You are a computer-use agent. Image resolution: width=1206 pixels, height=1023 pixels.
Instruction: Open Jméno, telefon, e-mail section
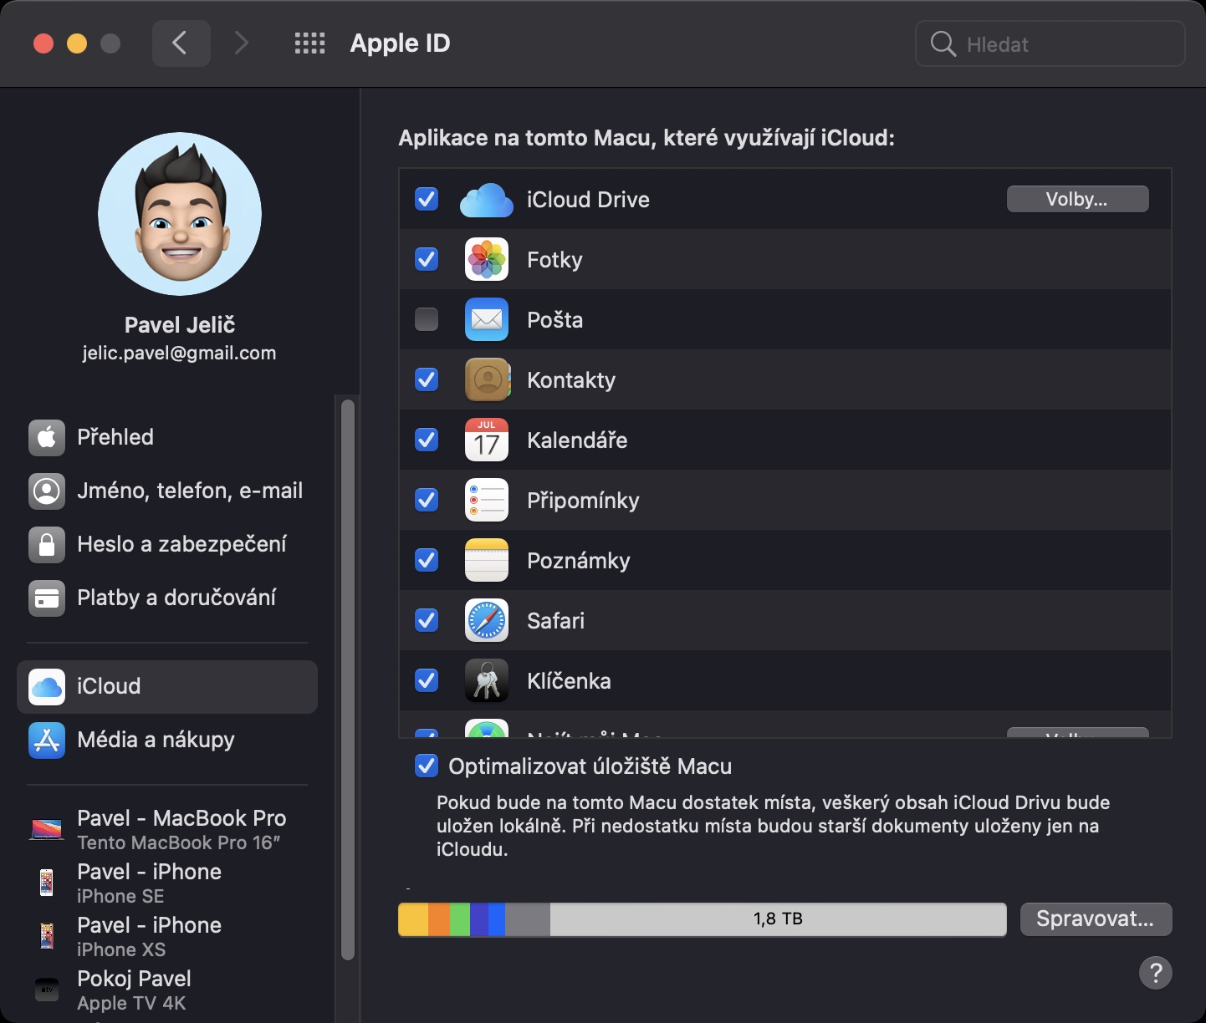[x=167, y=491]
